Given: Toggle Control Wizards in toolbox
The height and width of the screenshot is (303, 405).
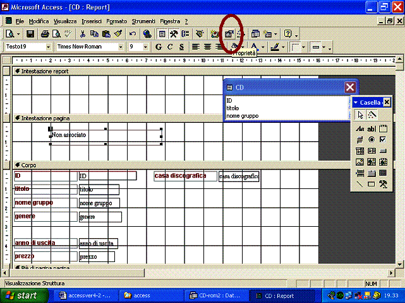Looking at the screenshot, I should 372,115.
